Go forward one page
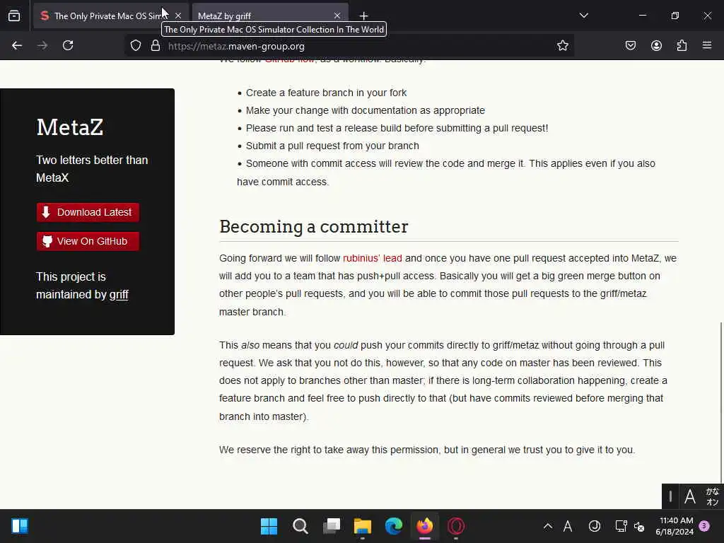This screenshot has height=543, width=724. tap(42, 46)
